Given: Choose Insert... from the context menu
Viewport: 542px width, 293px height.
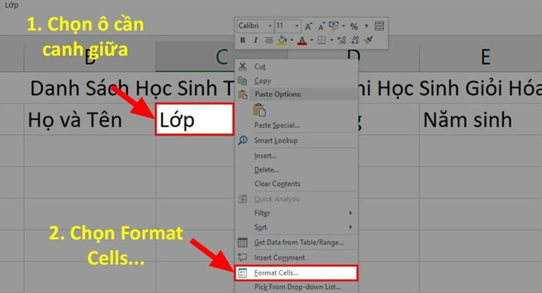Looking at the screenshot, I should [297, 156].
